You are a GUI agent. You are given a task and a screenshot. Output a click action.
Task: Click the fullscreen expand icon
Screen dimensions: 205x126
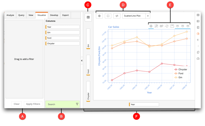(x=108, y=16)
